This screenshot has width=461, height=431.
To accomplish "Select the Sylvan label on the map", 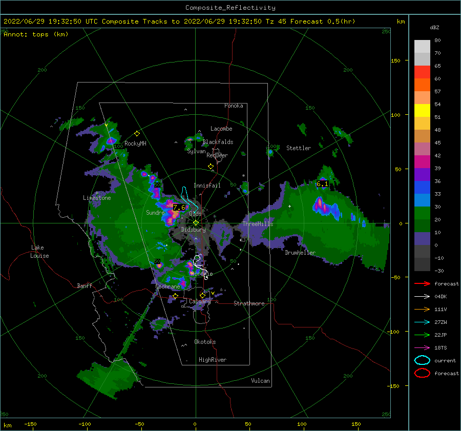I will [x=196, y=151].
